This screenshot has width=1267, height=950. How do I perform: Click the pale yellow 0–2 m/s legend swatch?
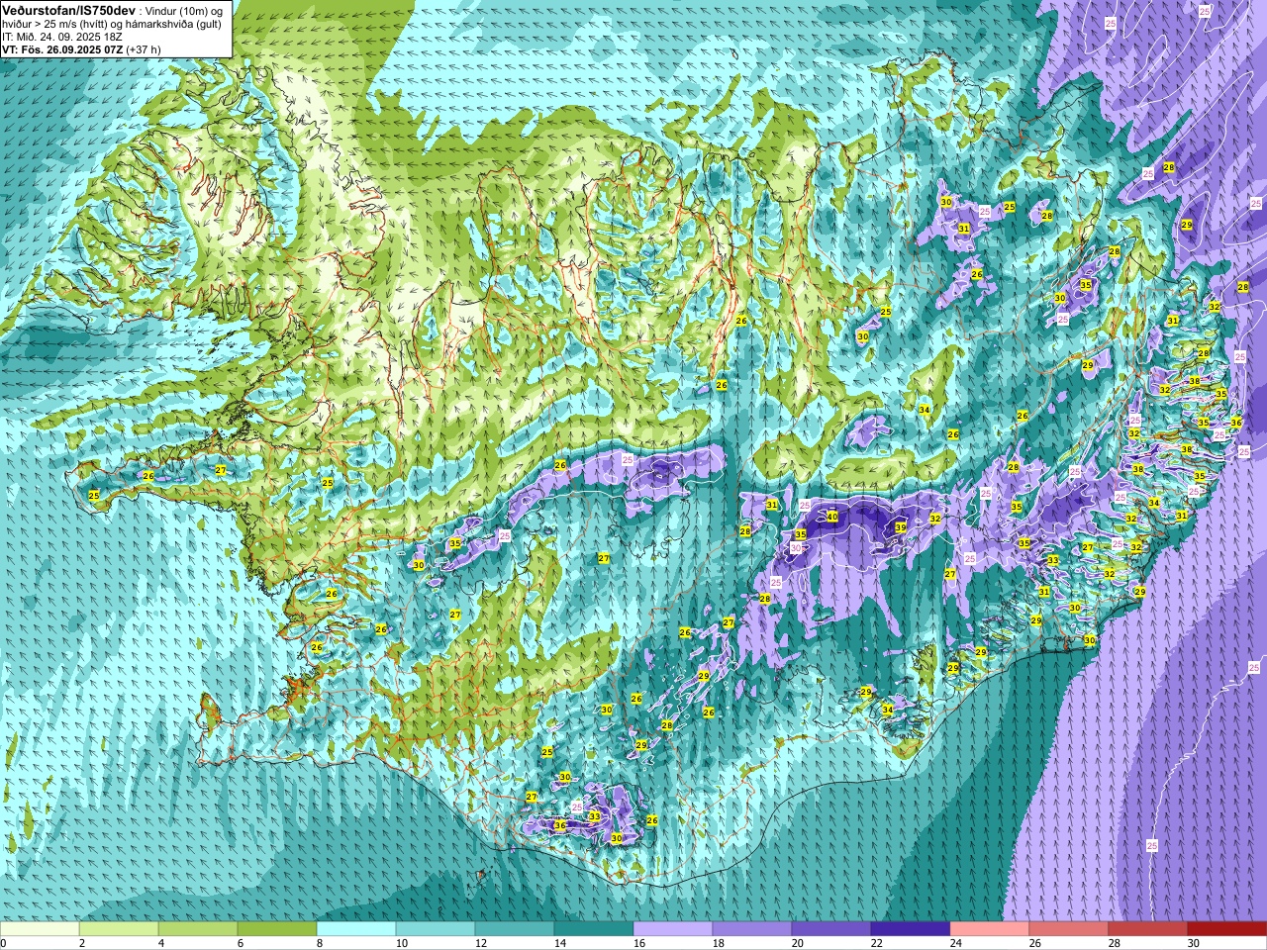coord(40,929)
